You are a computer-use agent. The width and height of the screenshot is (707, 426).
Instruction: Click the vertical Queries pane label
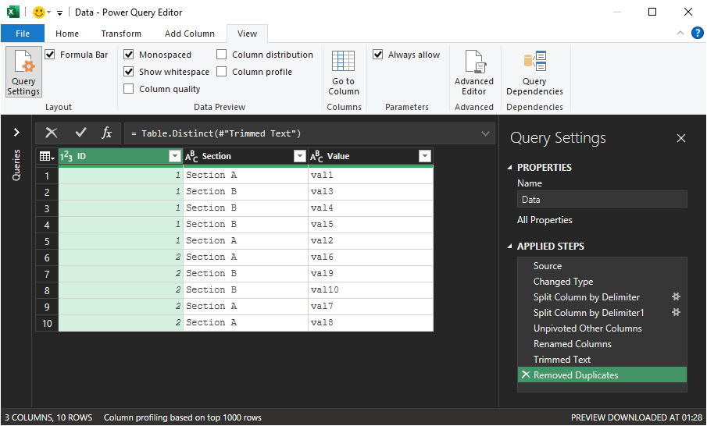[16, 165]
